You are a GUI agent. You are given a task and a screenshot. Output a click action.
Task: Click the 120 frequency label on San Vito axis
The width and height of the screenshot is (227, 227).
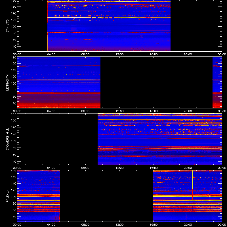[14, 20]
